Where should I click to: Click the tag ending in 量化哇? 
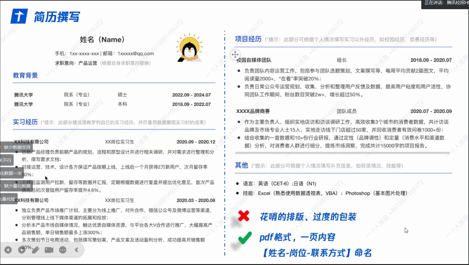8,199
